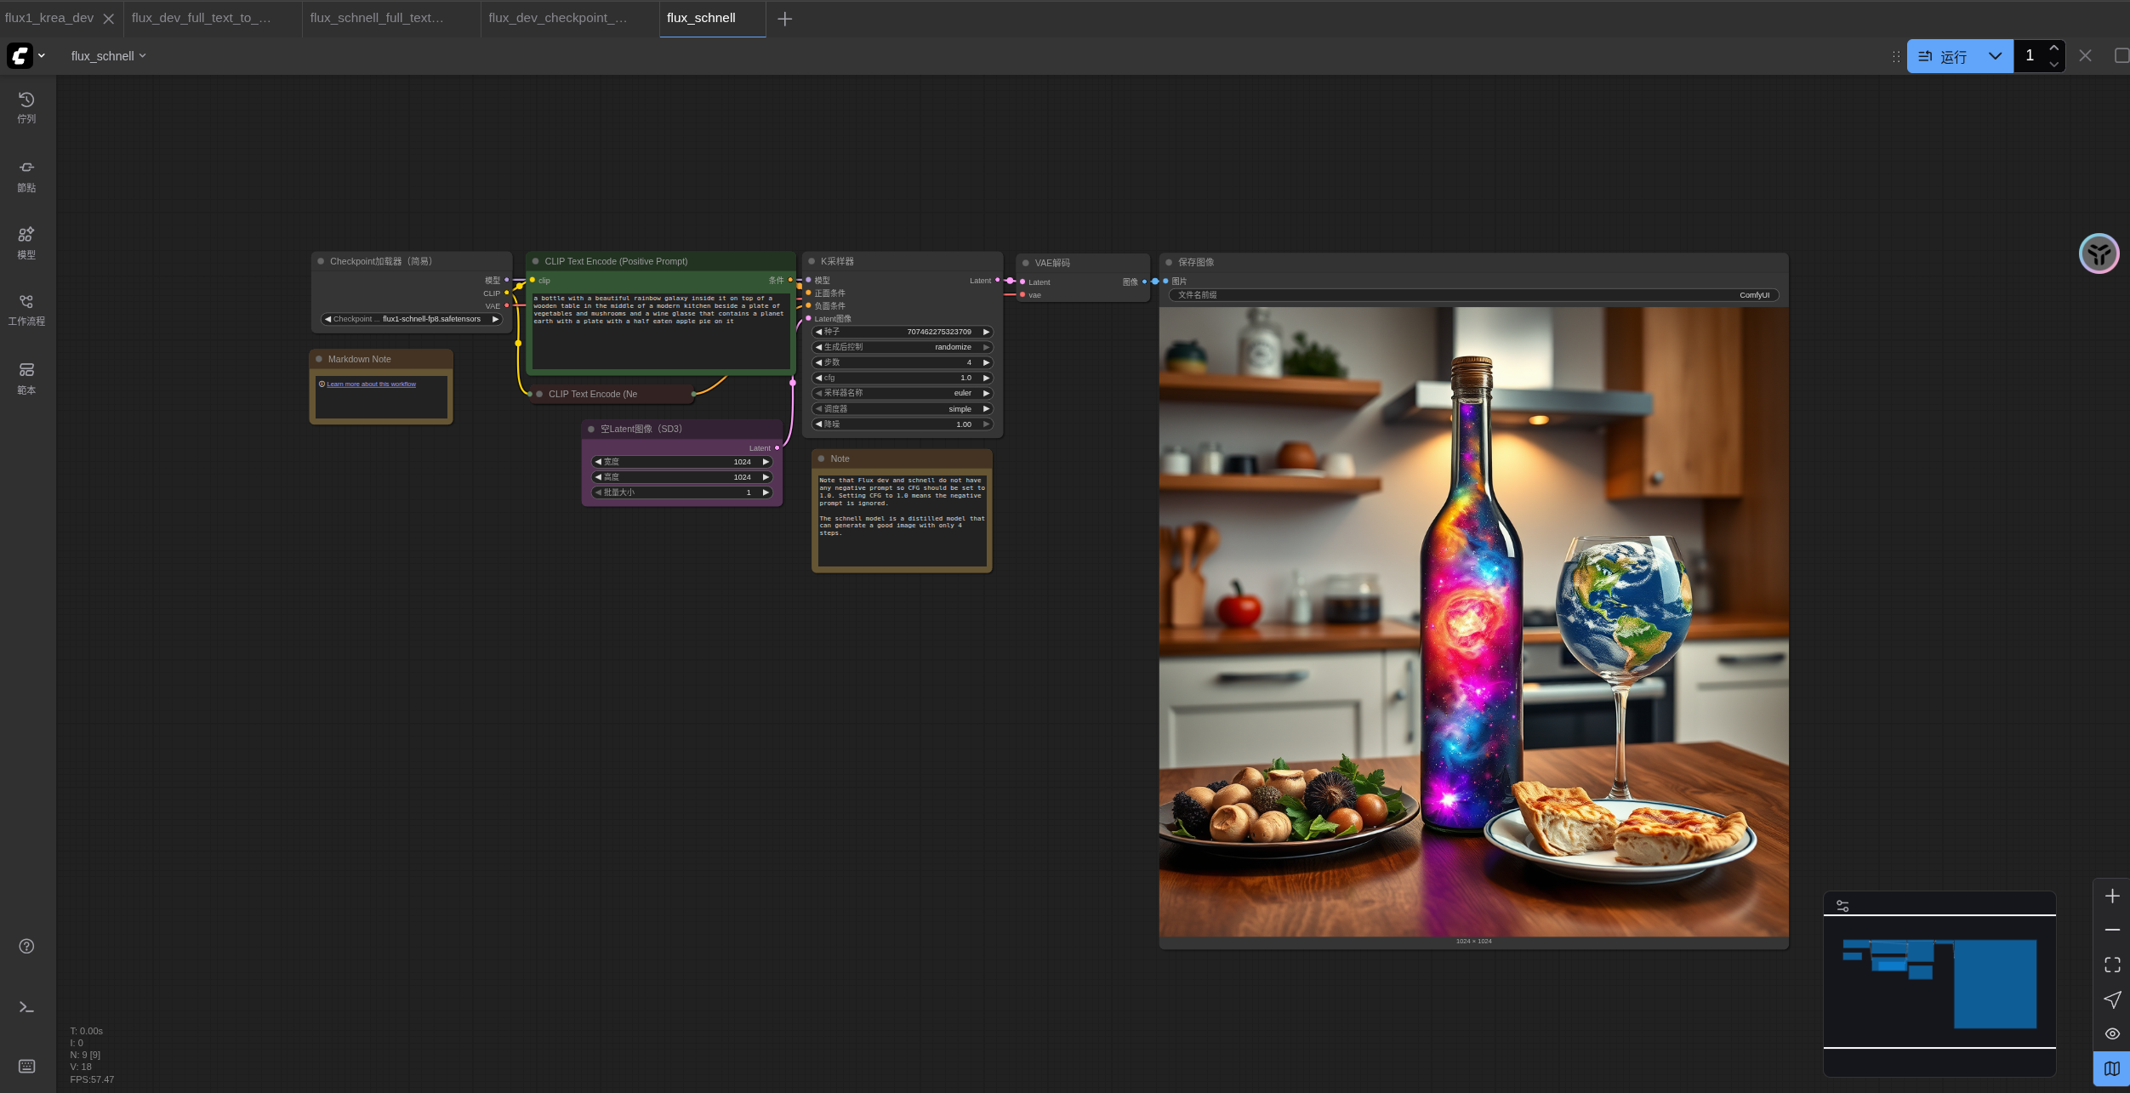Image resolution: width=2130 pixels, height=1093 pixels.
Task: Open minimap settings sliders icon
Action: (1842, 906)
